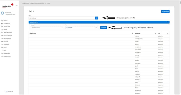The width and height of the screenshot is (181, 95).
Task: Open the Tila status dropdown arrow
Action: click(x=97, y=27)
